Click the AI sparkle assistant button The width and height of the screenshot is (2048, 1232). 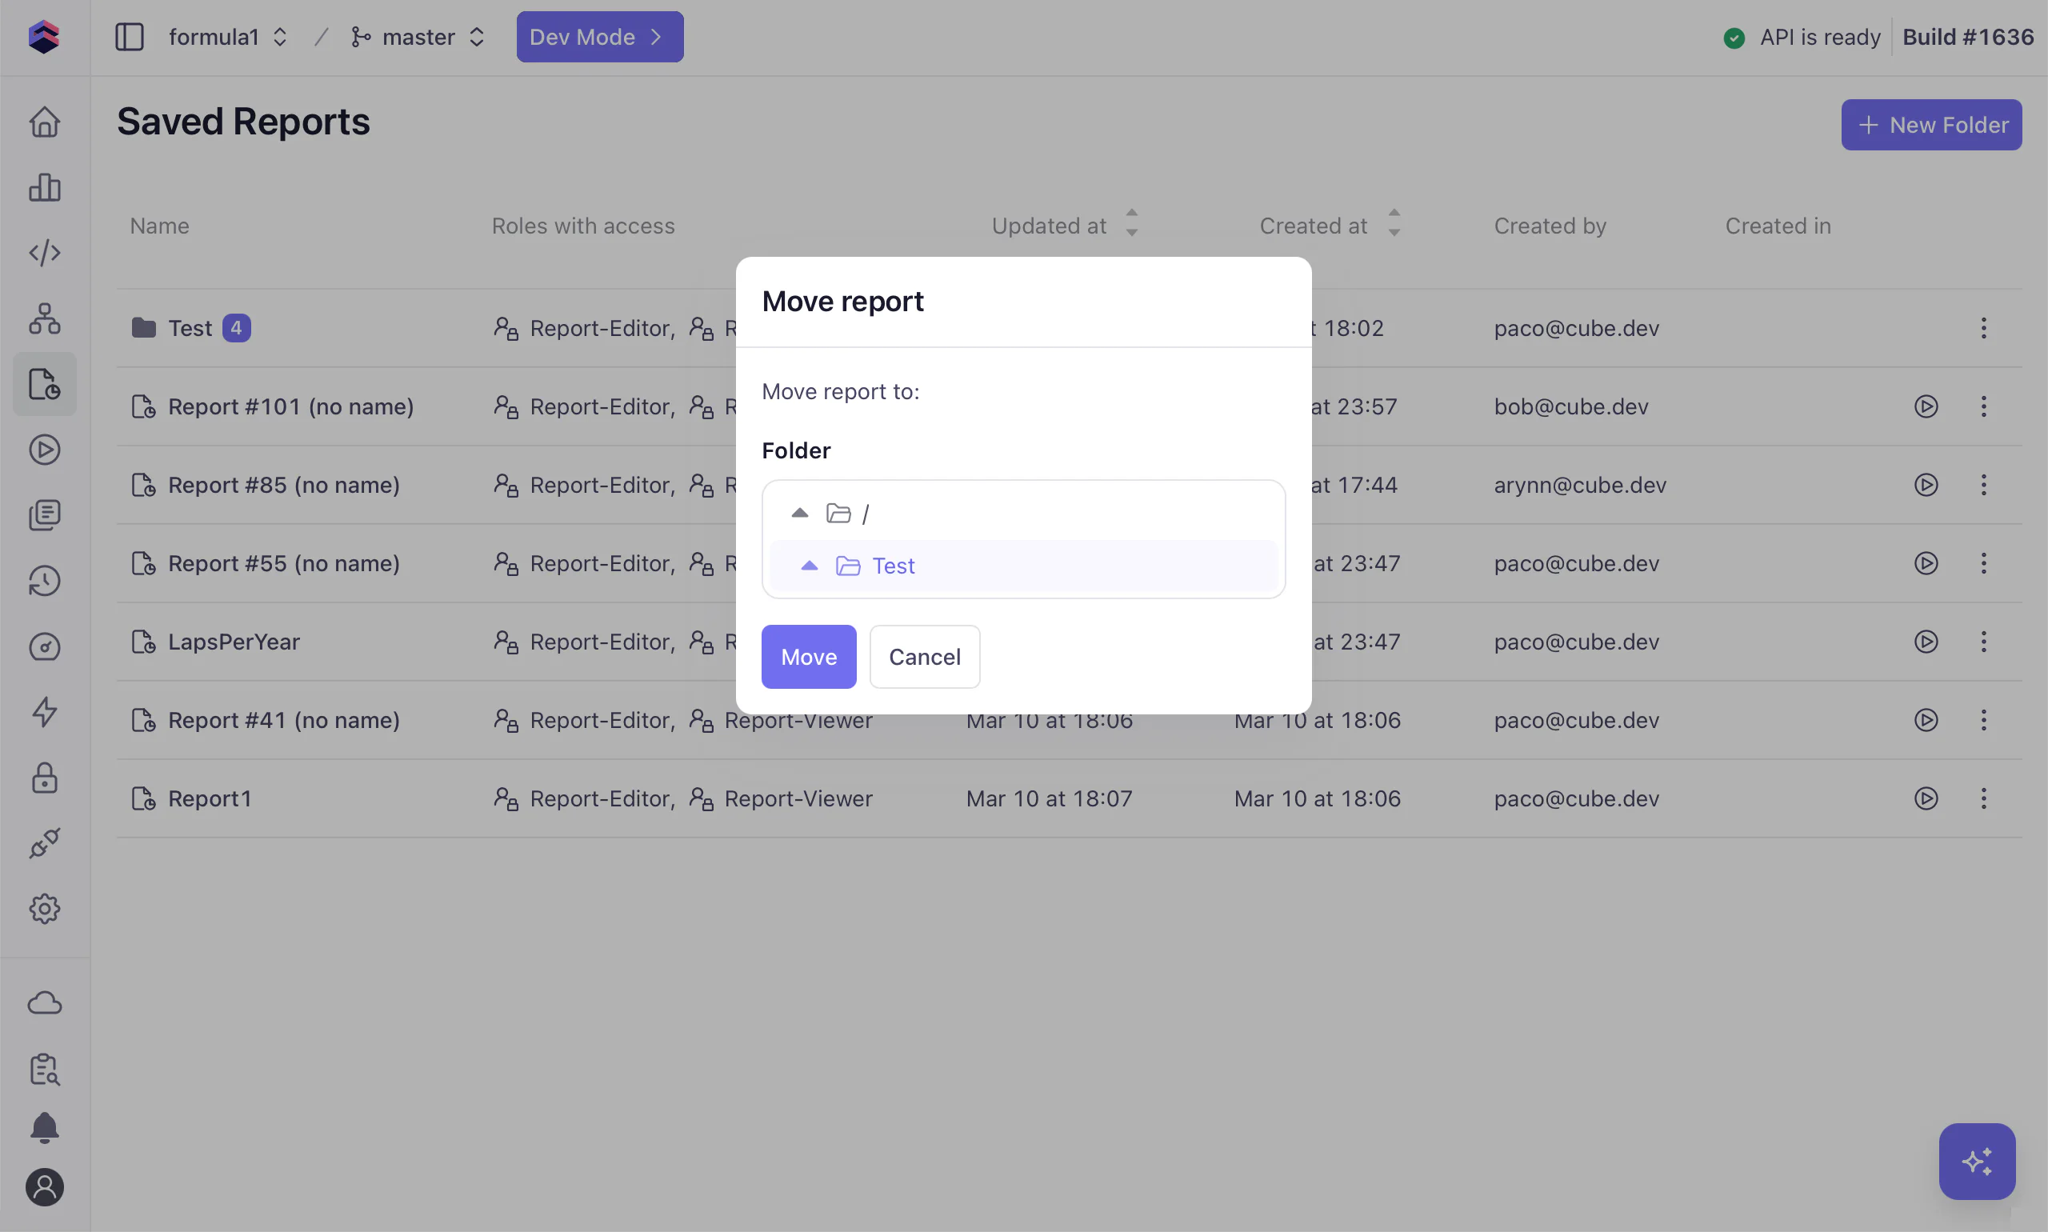(x=1976, y=1161)
